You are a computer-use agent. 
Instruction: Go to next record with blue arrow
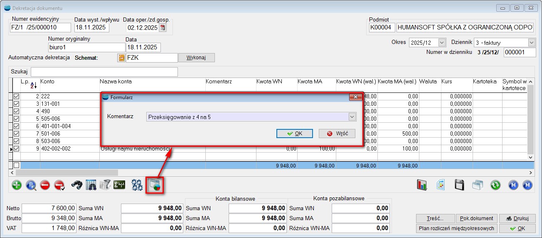(x=527, y=185)
